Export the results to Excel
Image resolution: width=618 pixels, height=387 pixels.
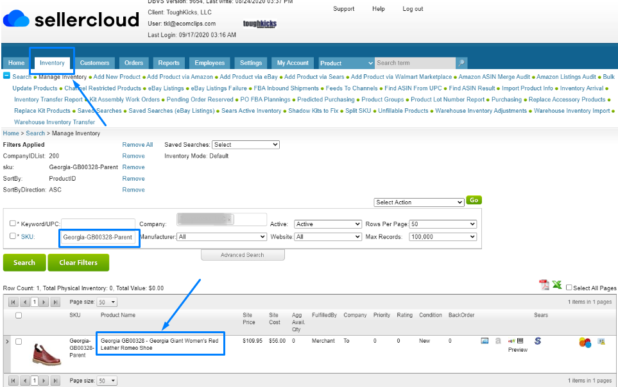pos(557,284)
